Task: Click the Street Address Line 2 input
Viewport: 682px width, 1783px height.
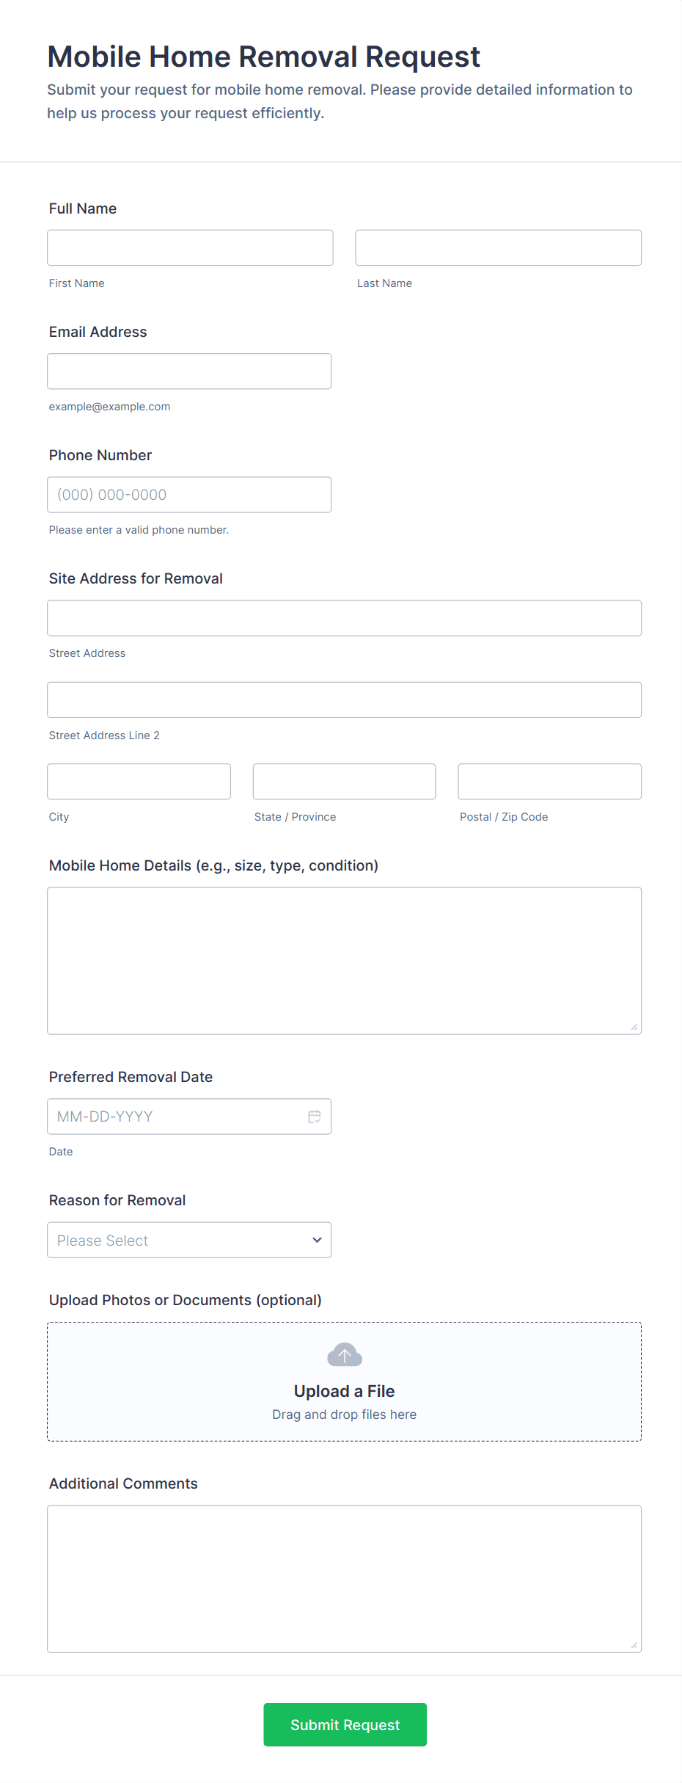Action: [x=344, y=700]
